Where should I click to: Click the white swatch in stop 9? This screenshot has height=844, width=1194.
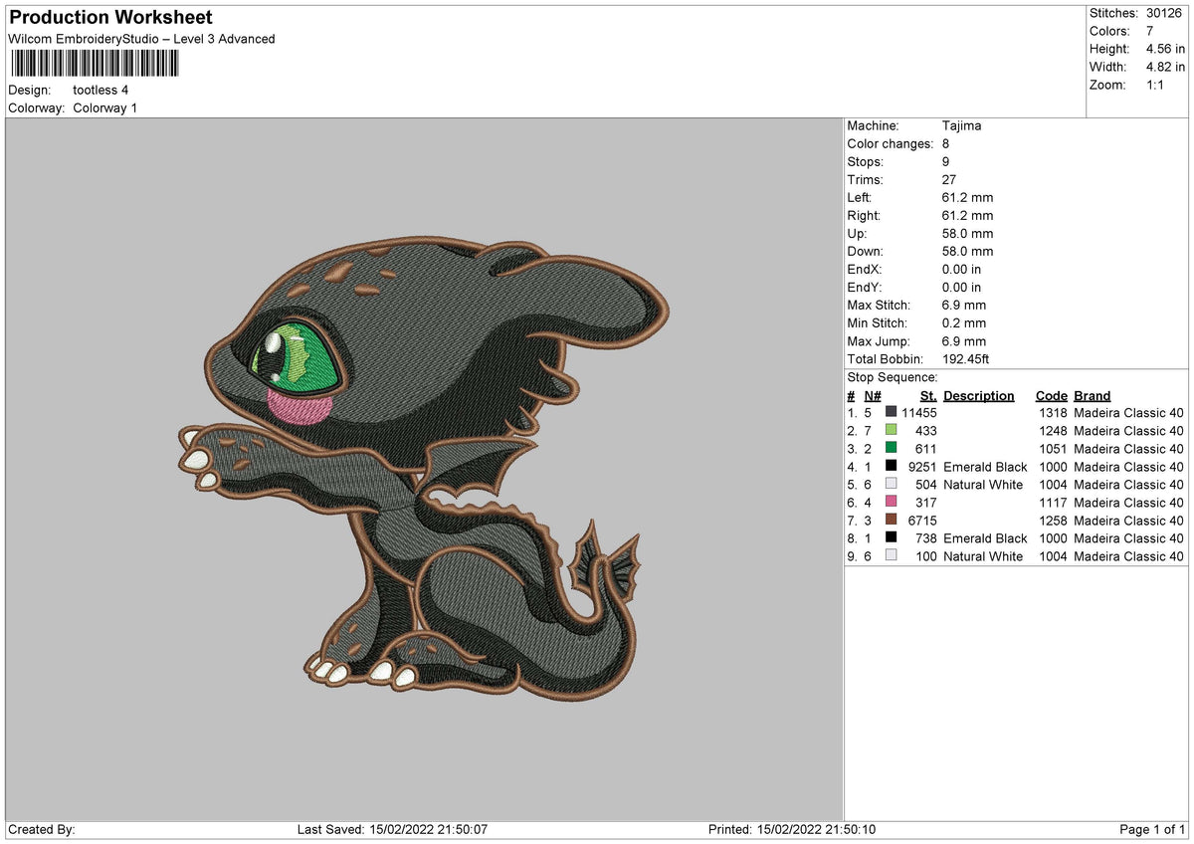coord(891,555)
